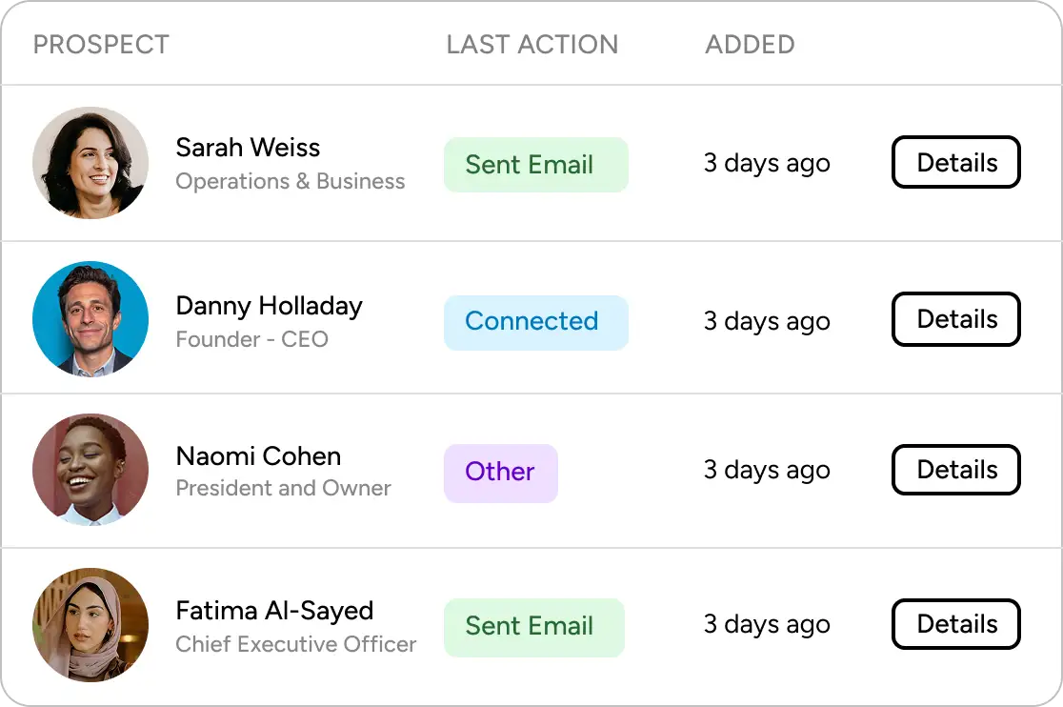Click the Chief Executive Officer subtitle
This screenshot has width=1063, height=707.
295,643
